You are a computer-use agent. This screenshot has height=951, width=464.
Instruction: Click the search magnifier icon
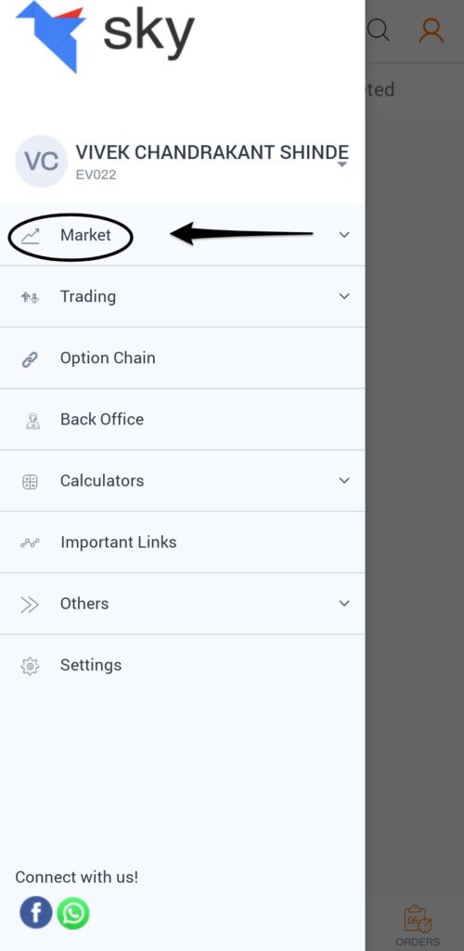[x=379, y=29]
